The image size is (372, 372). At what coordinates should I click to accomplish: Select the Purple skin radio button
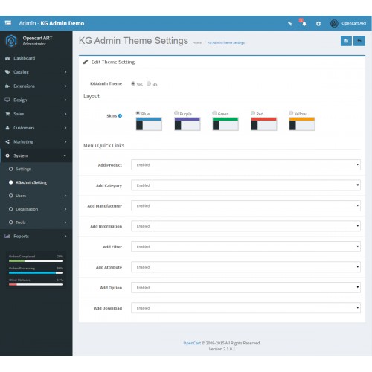pyautogui.click(x=176, y=113)
